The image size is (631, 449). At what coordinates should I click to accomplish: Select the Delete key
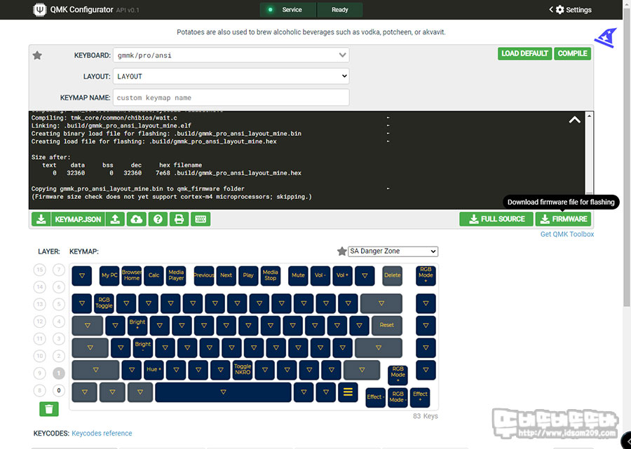pyautogui.click(x=393, y=275)
